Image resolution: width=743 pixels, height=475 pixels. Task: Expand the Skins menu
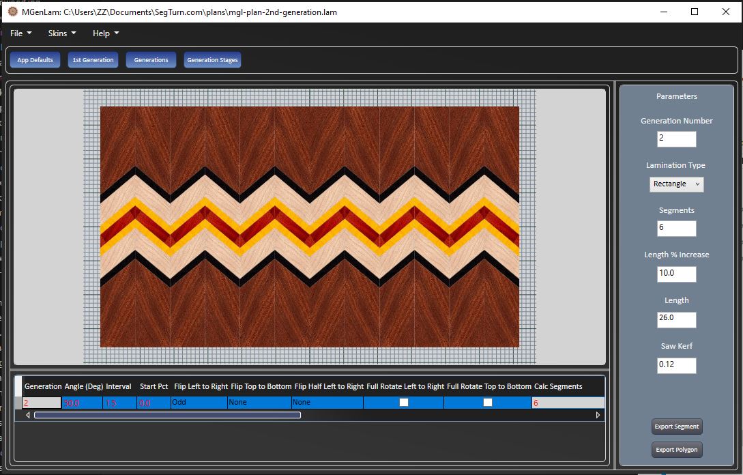[61, 33]
